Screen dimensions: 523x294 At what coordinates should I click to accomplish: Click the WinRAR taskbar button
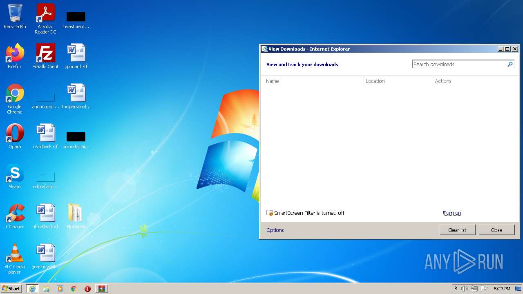(101, 289)
